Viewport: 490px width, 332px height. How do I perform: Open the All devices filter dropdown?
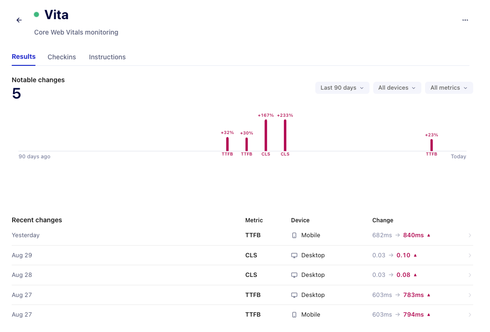(x=397, y=88)
